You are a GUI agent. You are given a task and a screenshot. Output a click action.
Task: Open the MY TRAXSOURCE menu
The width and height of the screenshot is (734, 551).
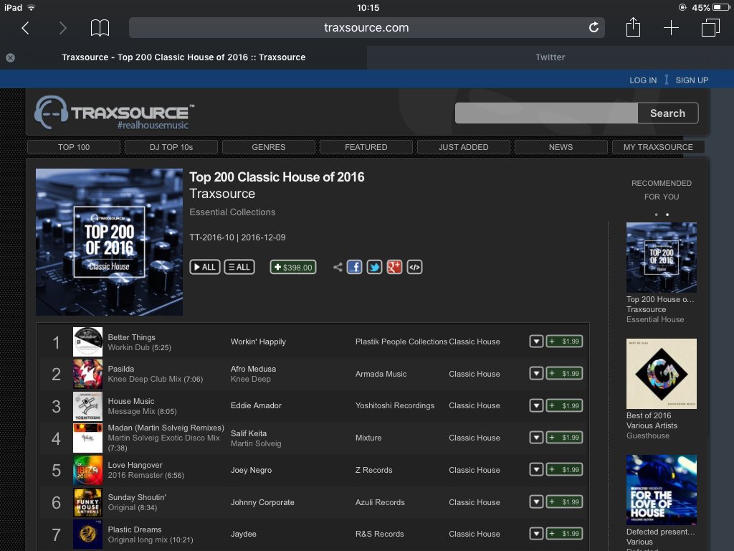[x=658, y=147]
